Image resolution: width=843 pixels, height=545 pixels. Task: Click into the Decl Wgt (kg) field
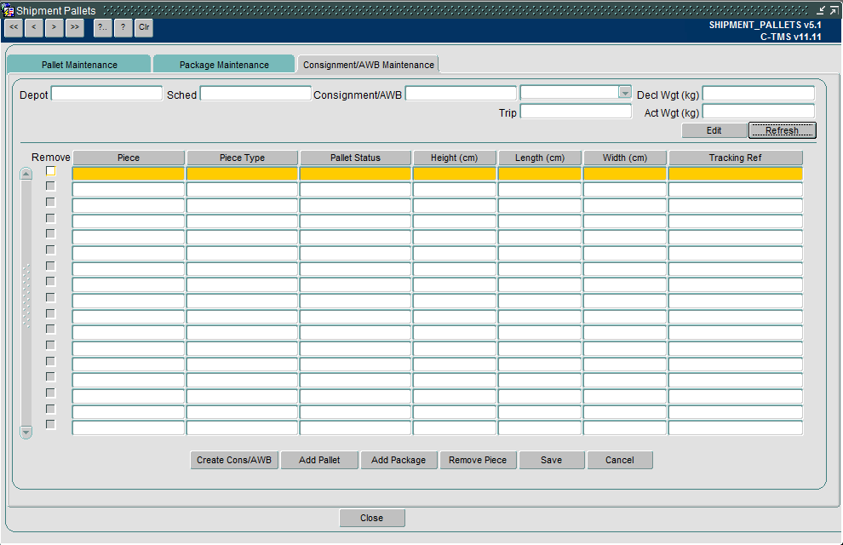[x=759, y=94]
